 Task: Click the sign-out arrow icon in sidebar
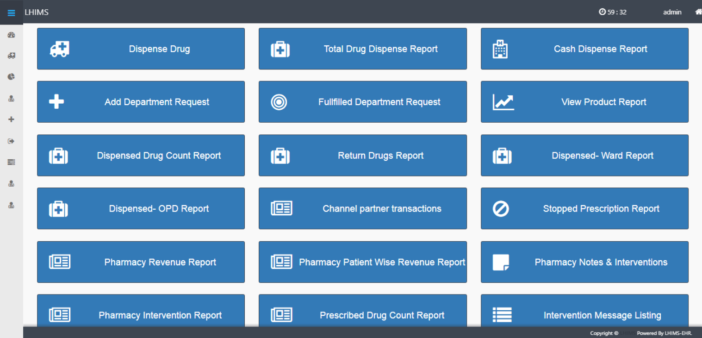pyautogui.click(x=12, y=141)
